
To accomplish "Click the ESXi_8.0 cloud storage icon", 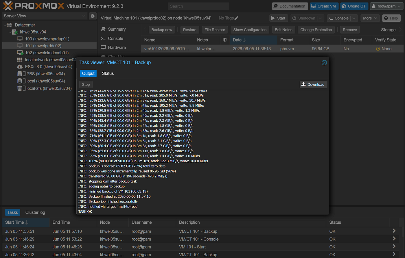I will [x=20, y=67].
